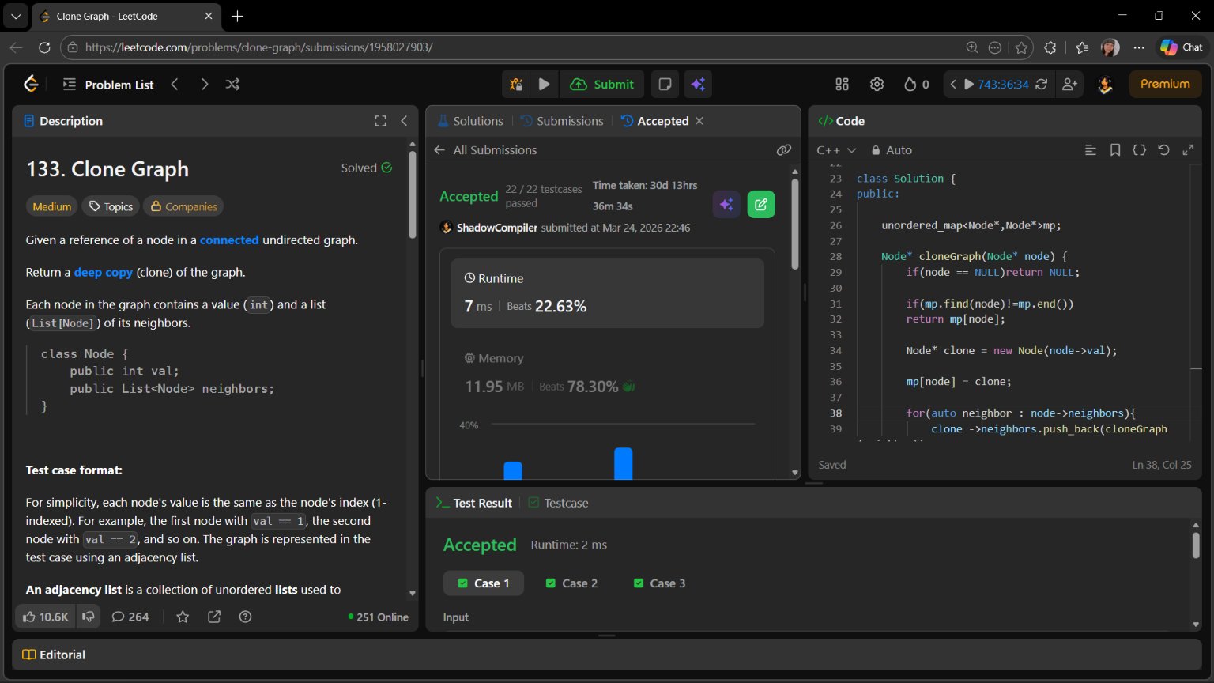
Task: Switch to the Testcase tab
Action: 558,503
